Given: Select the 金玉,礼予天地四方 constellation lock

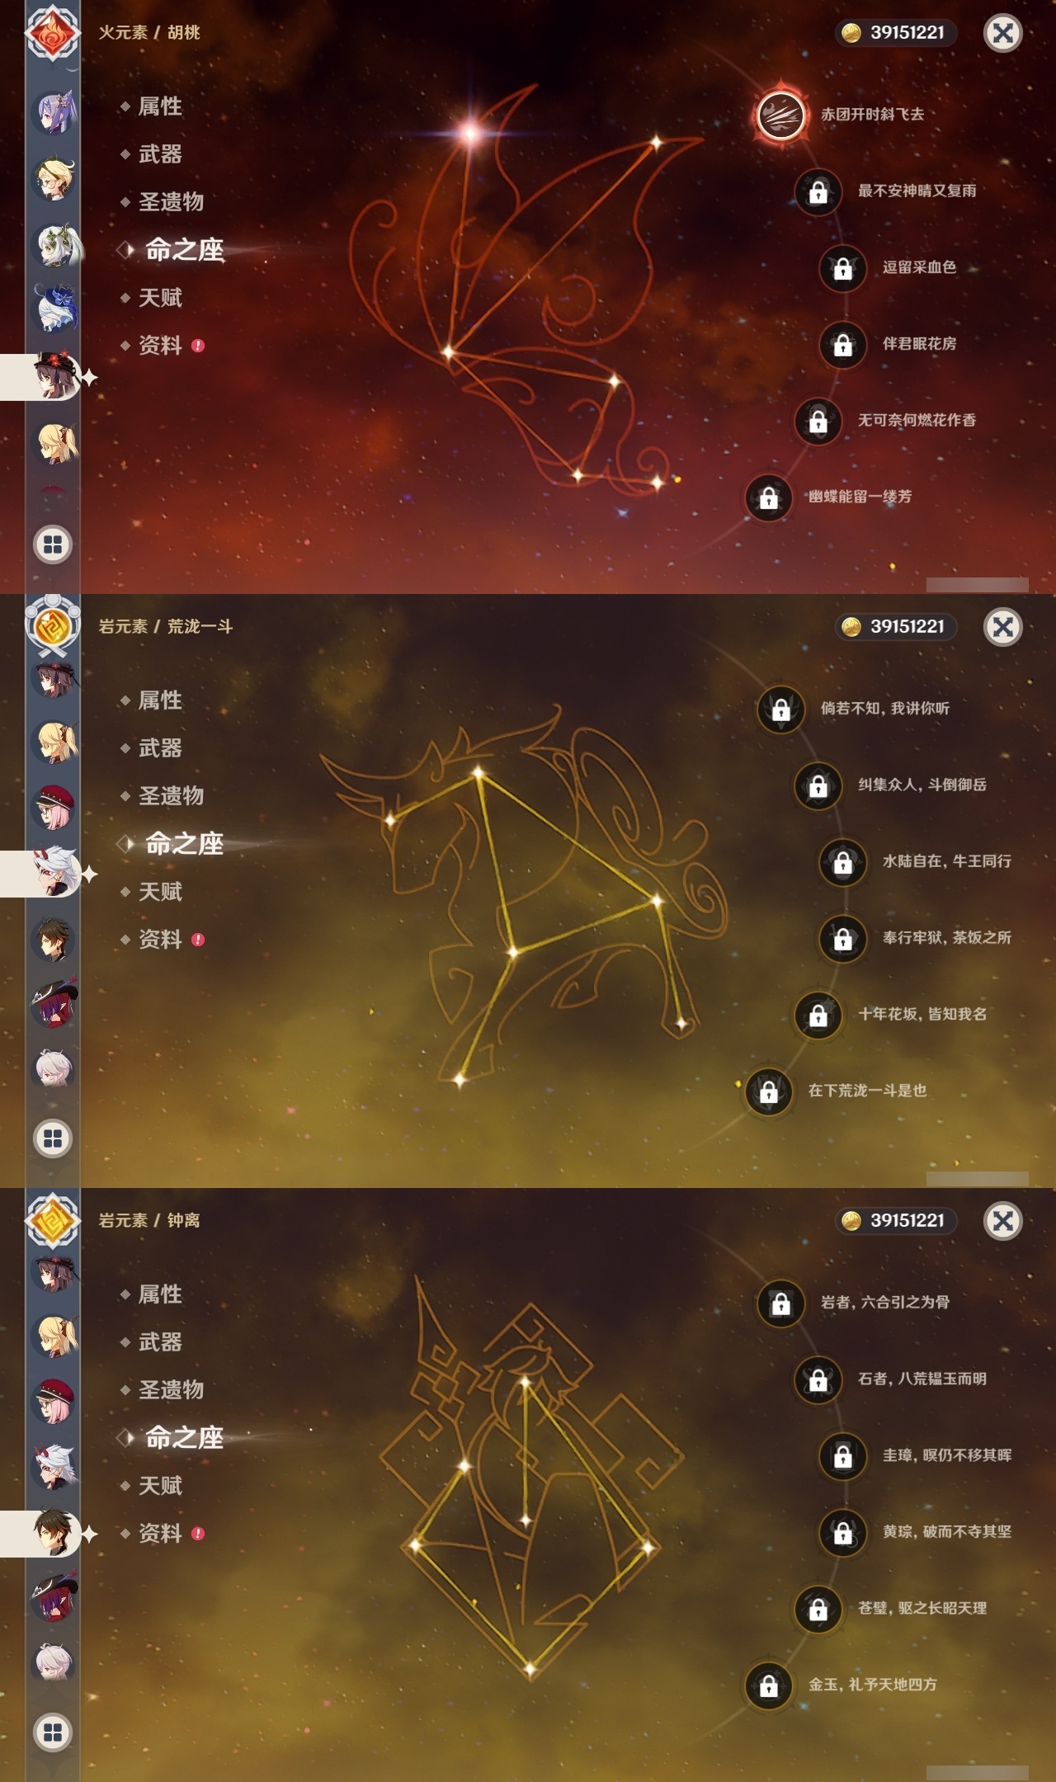Looking at the screenshot, I should [768, 1685].
